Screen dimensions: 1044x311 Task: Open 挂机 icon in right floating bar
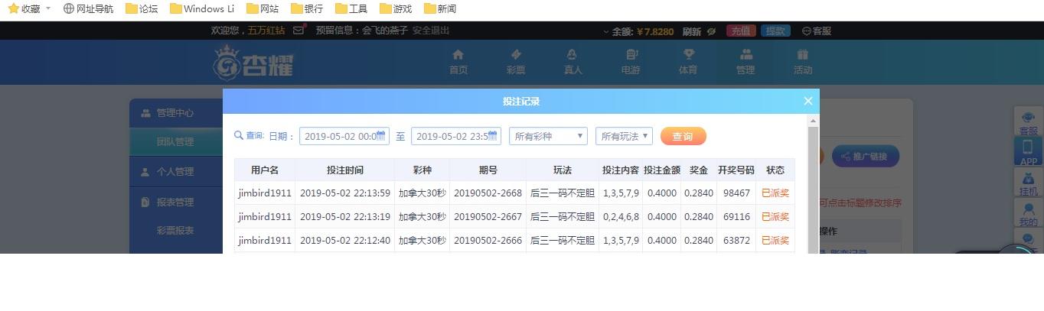coord(1029,183)
